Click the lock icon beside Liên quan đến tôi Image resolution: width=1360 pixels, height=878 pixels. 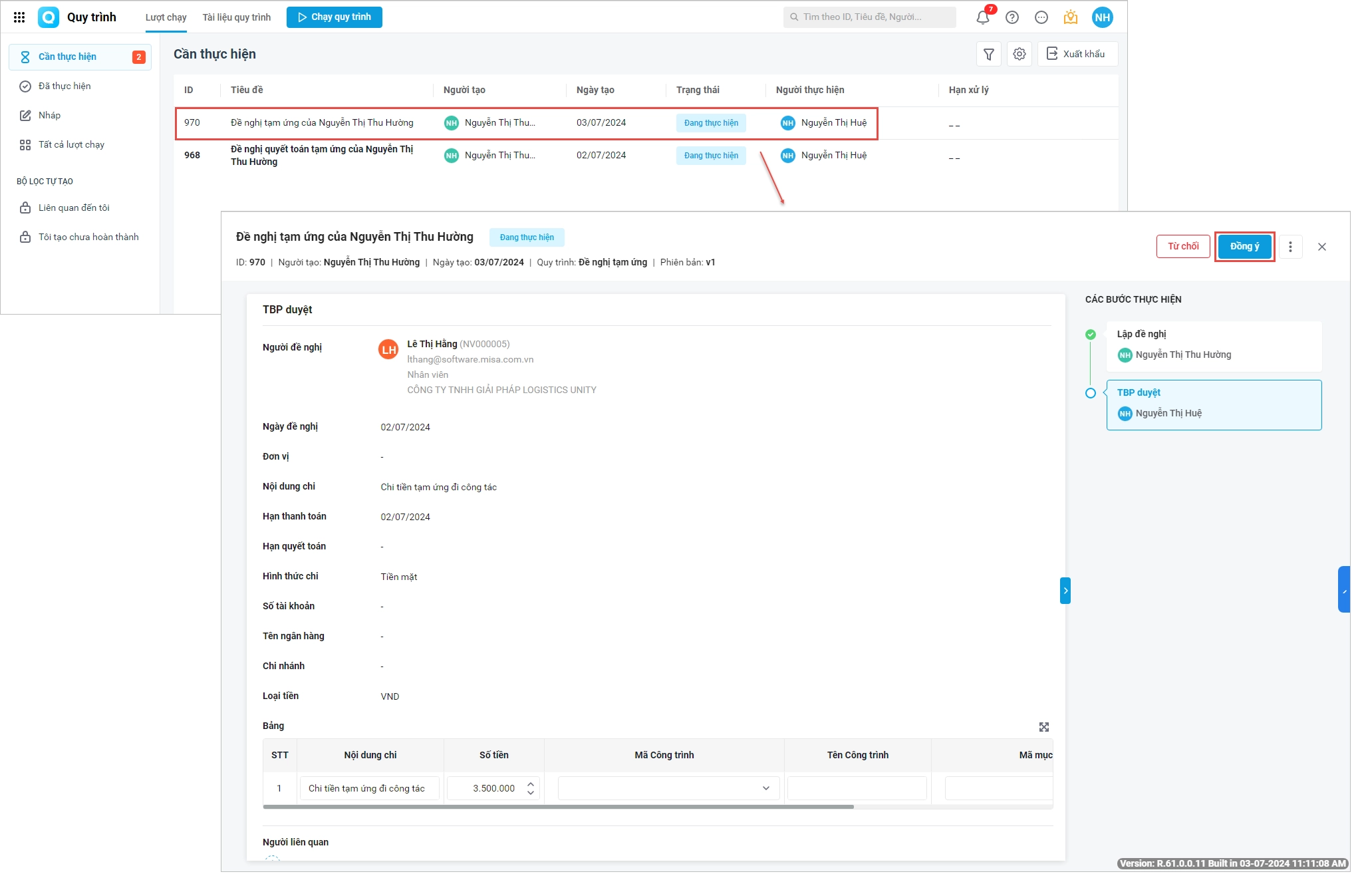point(25,208)
